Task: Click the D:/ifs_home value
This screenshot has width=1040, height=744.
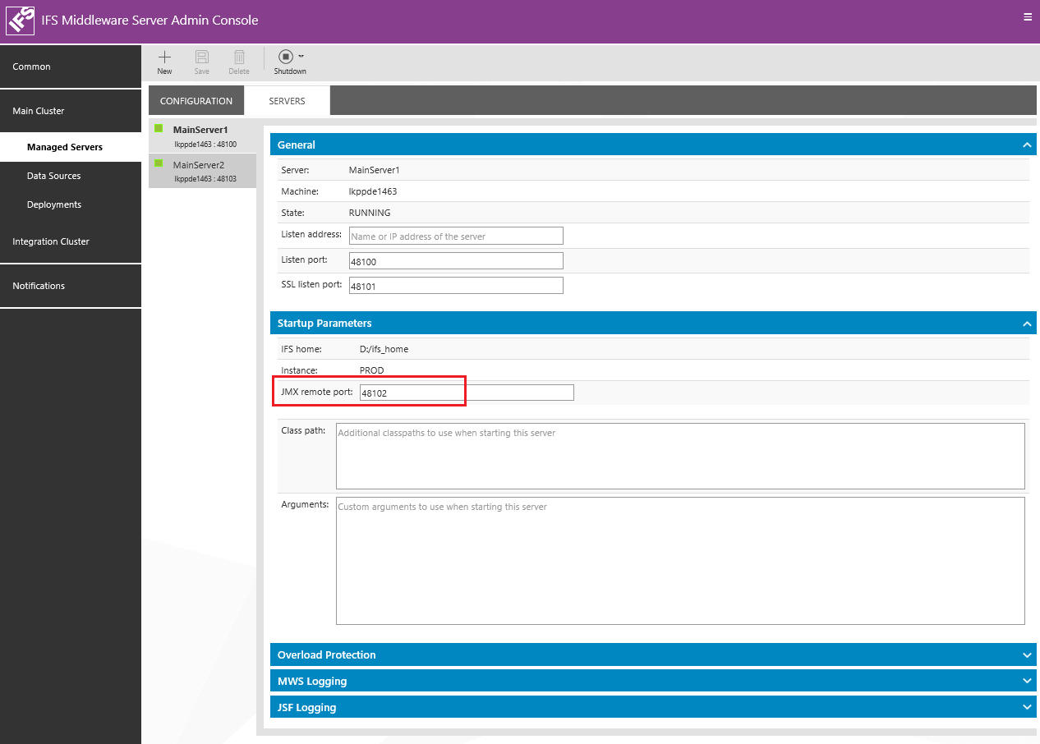Action: coord(384,349)
